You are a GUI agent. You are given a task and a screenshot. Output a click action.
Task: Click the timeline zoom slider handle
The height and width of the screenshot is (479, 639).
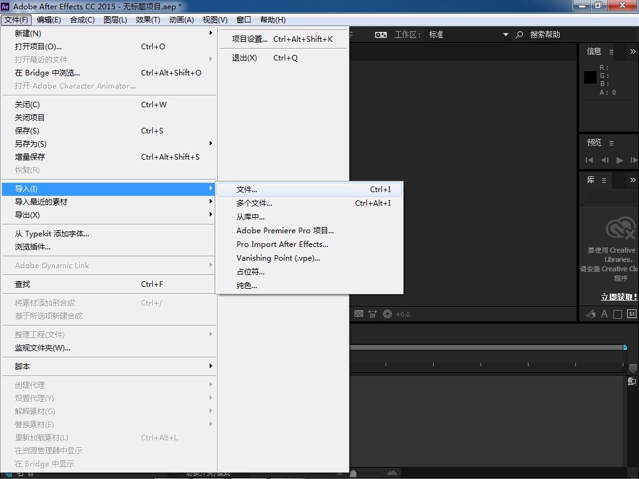coord(353,473)
